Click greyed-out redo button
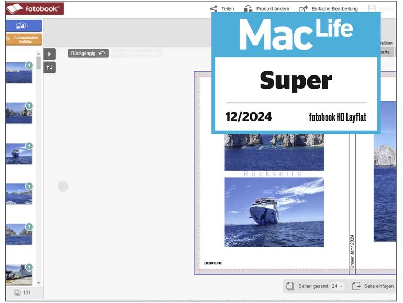Image resolution: width=403 pixels, height=303 pixels. (137, 53)
